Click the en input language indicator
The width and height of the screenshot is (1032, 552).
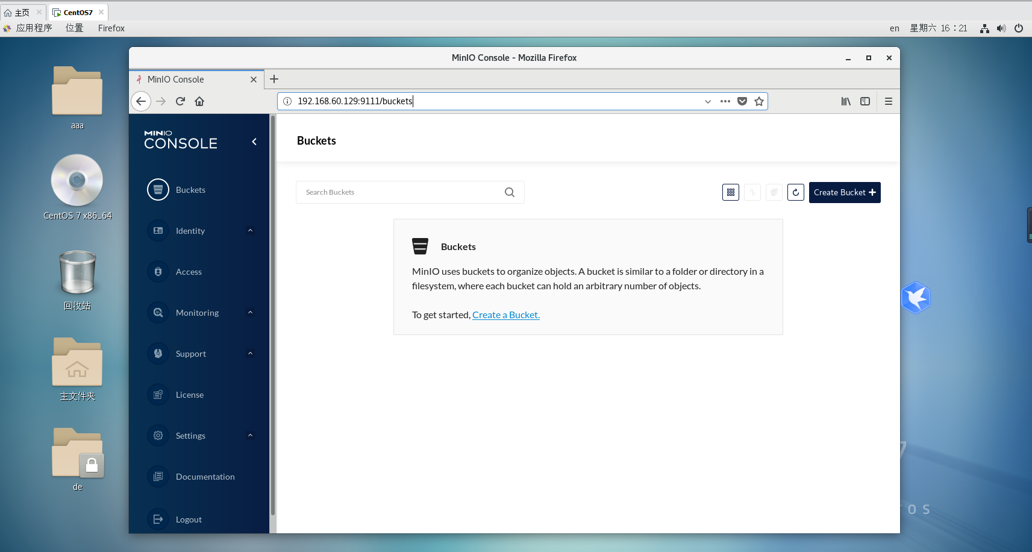click(x=895, y=28)
